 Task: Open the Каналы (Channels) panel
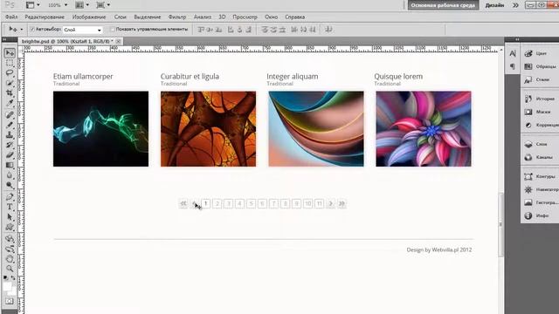(x=540, y=157)
